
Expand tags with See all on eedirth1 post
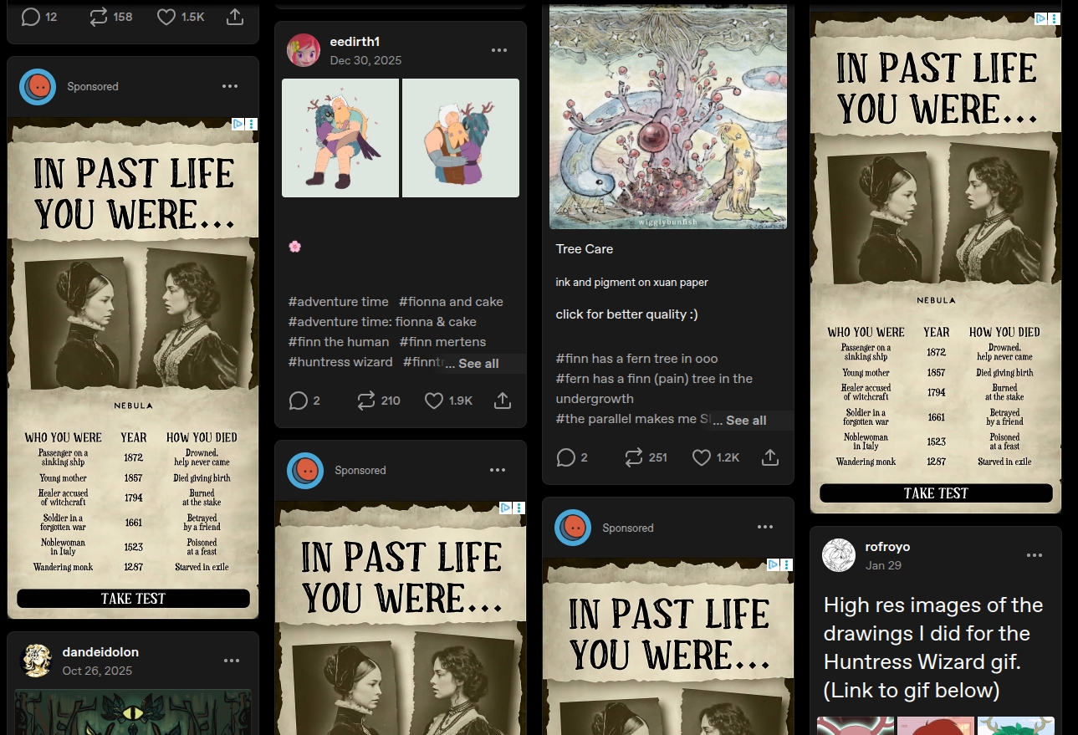click(x=478, y=364)
